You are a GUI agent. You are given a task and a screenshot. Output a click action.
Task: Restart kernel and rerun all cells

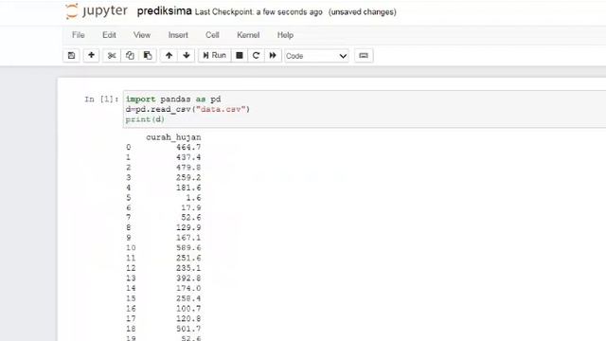[273, 55]
